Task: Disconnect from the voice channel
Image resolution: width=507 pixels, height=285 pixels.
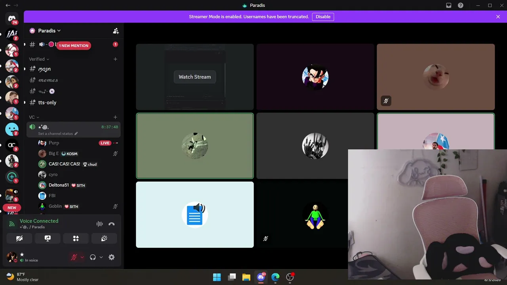Action: 112,224
